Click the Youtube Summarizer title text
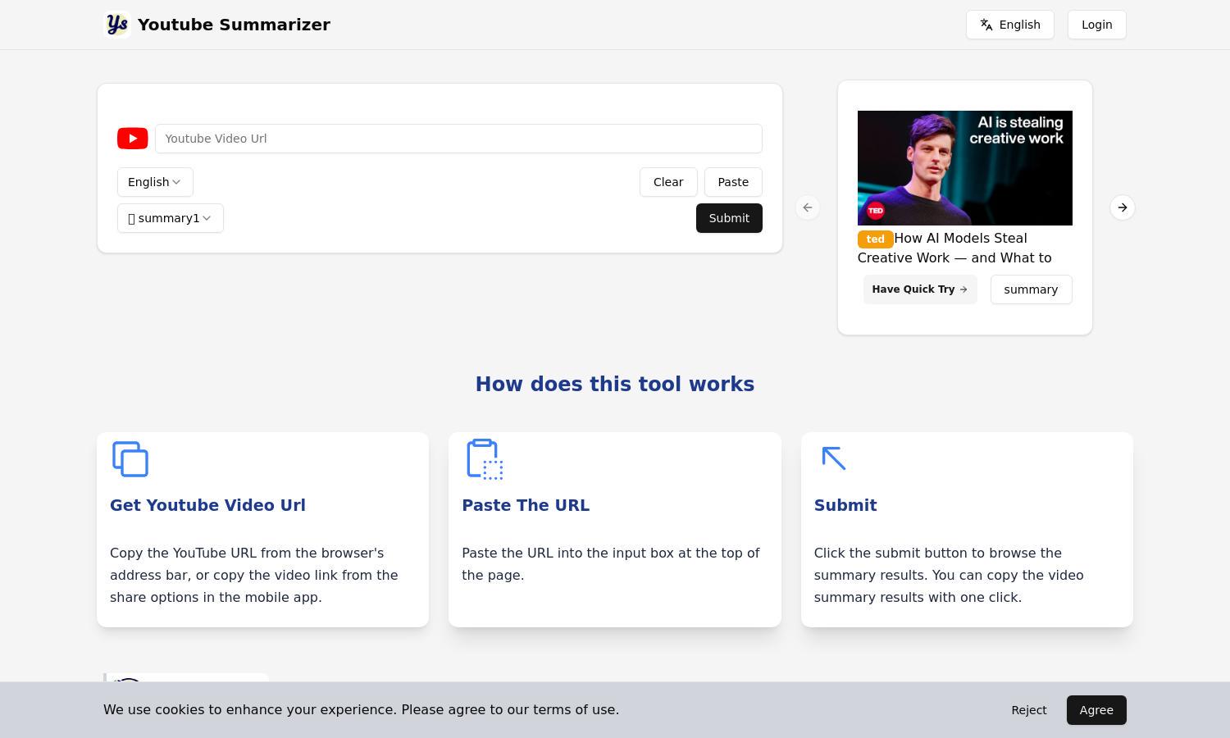 [x=234, y=25]
